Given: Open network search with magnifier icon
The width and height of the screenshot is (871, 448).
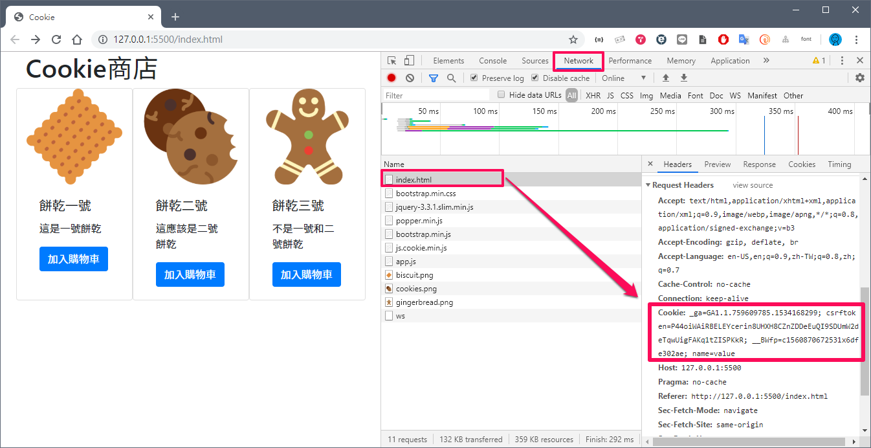Looking at the screenshot, I should pos(451,78).
